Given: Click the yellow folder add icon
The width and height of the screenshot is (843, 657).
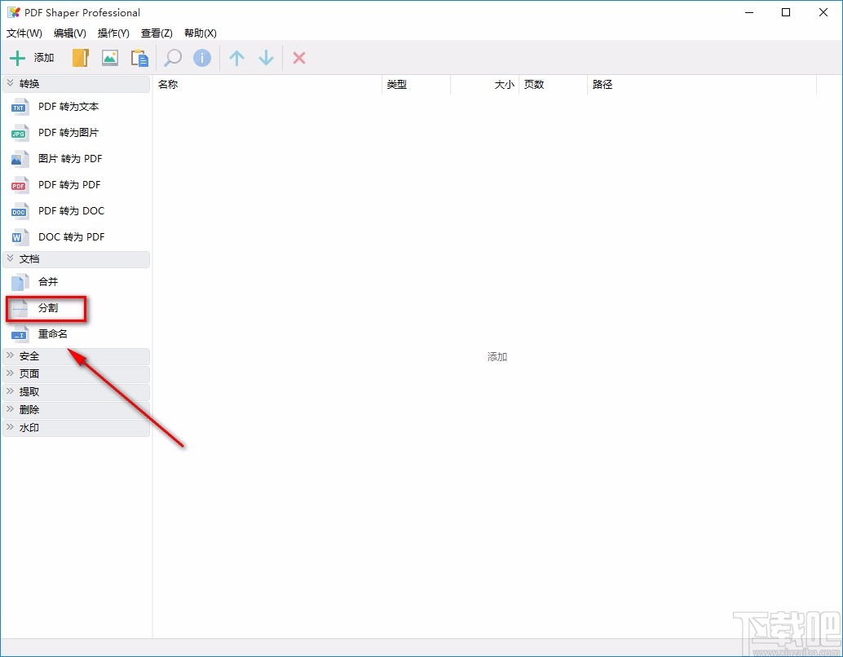Looking at the screenshot, I should point(80,58).
